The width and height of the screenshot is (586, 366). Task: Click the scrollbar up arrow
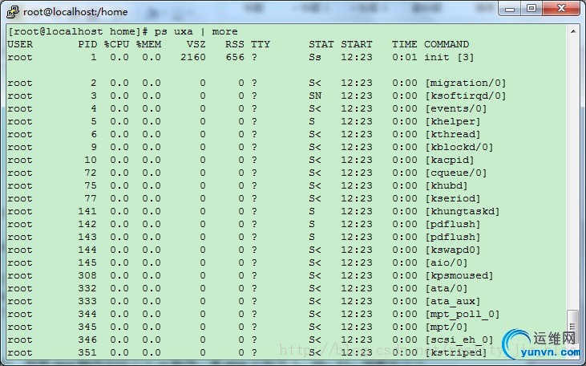coord(573,32)
